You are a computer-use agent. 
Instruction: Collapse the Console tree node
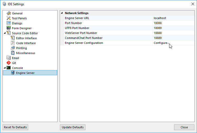pyautogui.click(x=5, y=68)
